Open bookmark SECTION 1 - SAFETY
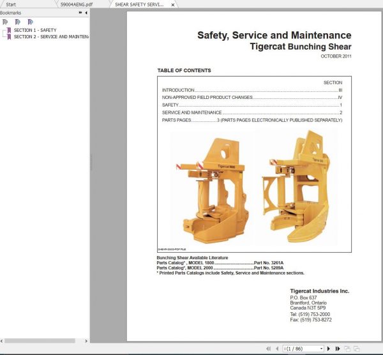383x355 pixels. point(35,30)
